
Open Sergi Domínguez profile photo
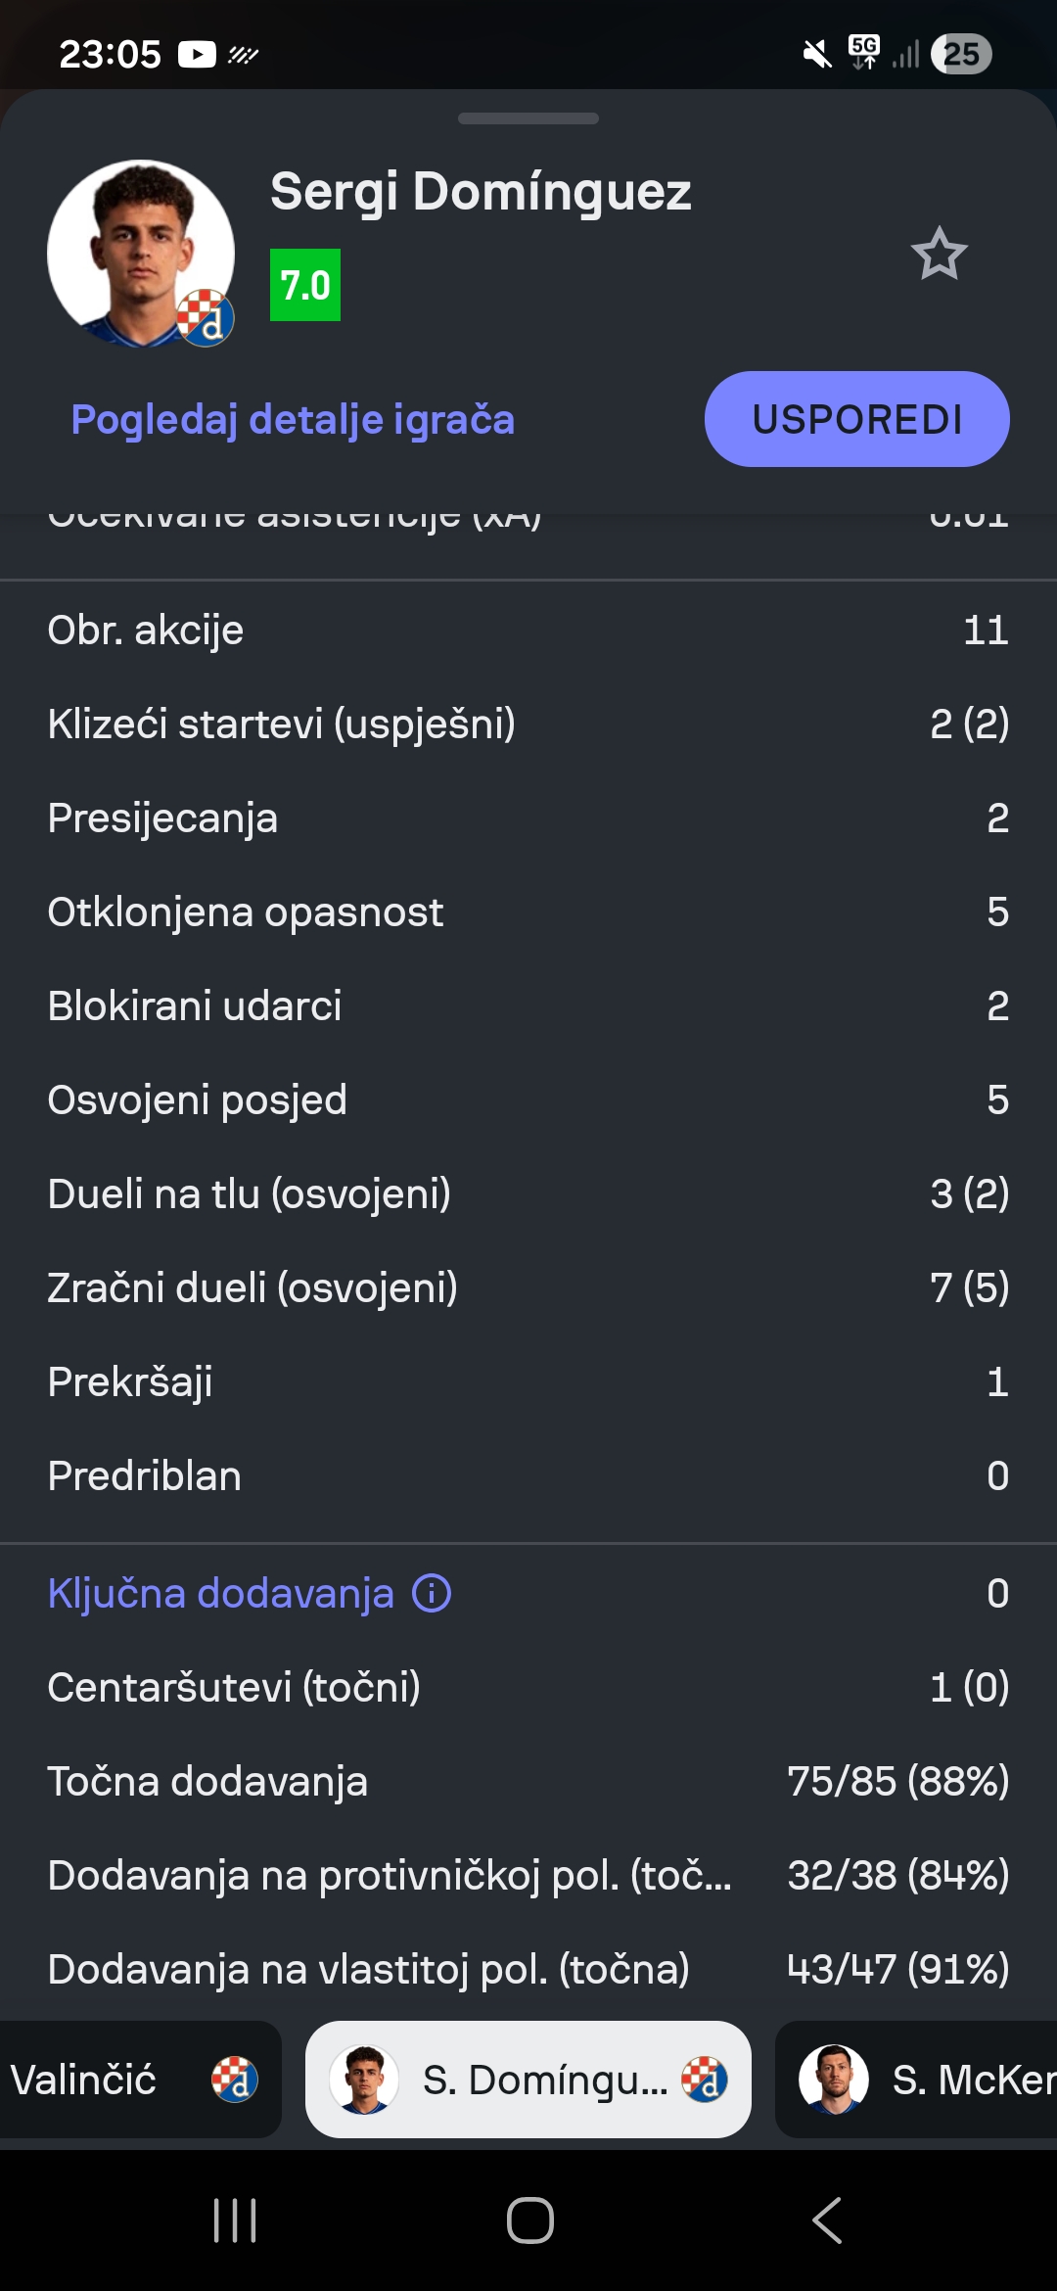pyautogui.click(x=141, y=254)
